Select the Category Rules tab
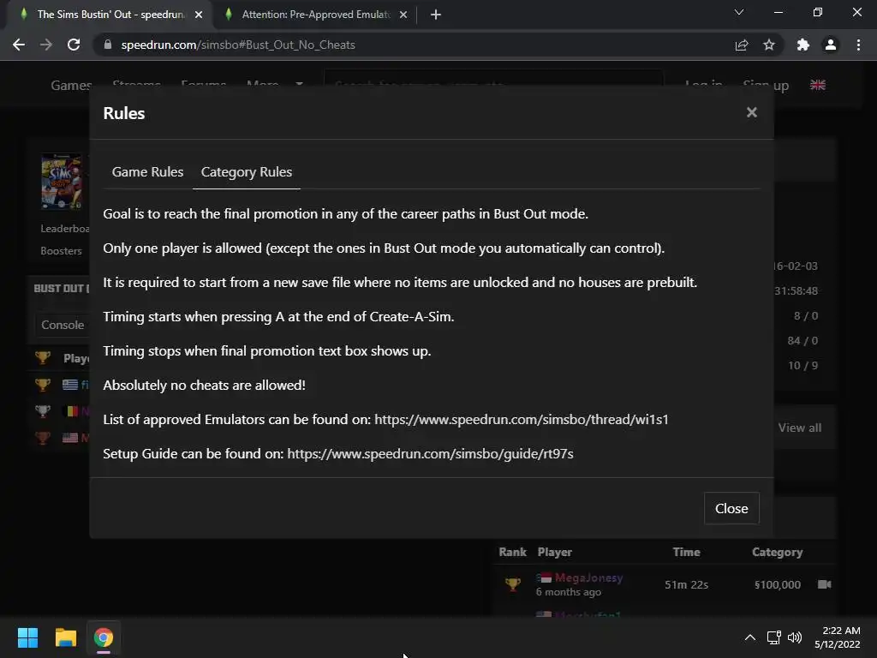The image size is (877, 658). click(x=247, y=171)
